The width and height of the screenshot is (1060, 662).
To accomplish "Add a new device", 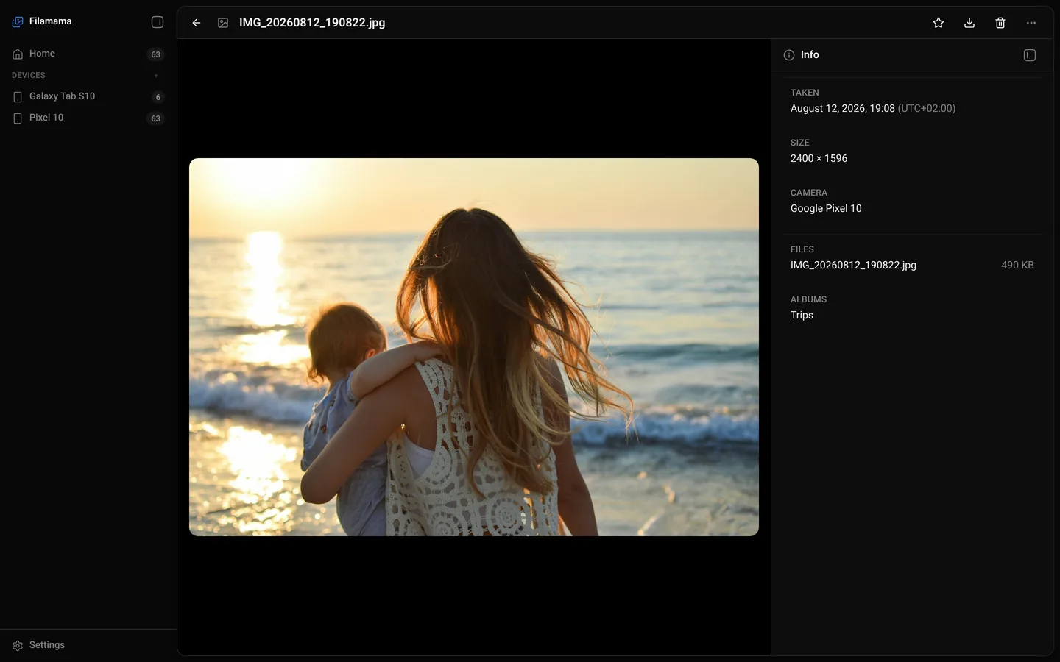I will [x=156, y=76].
